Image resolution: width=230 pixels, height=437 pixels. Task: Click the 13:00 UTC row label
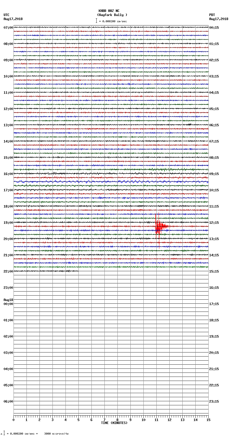point(8,125)
